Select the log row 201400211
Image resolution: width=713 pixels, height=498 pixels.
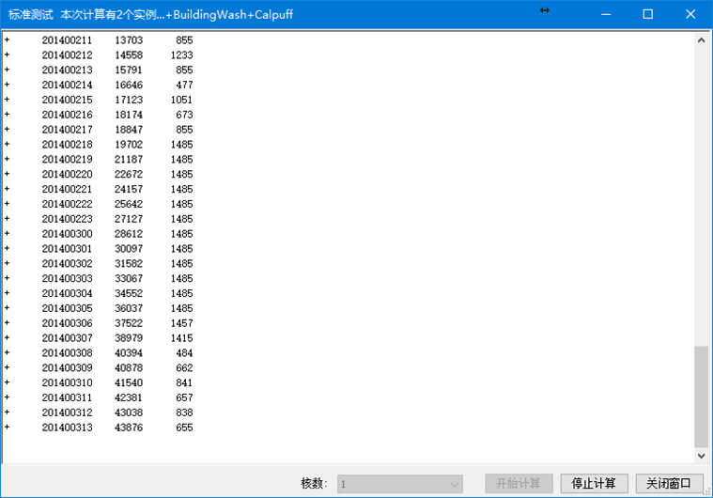(68, 40)
